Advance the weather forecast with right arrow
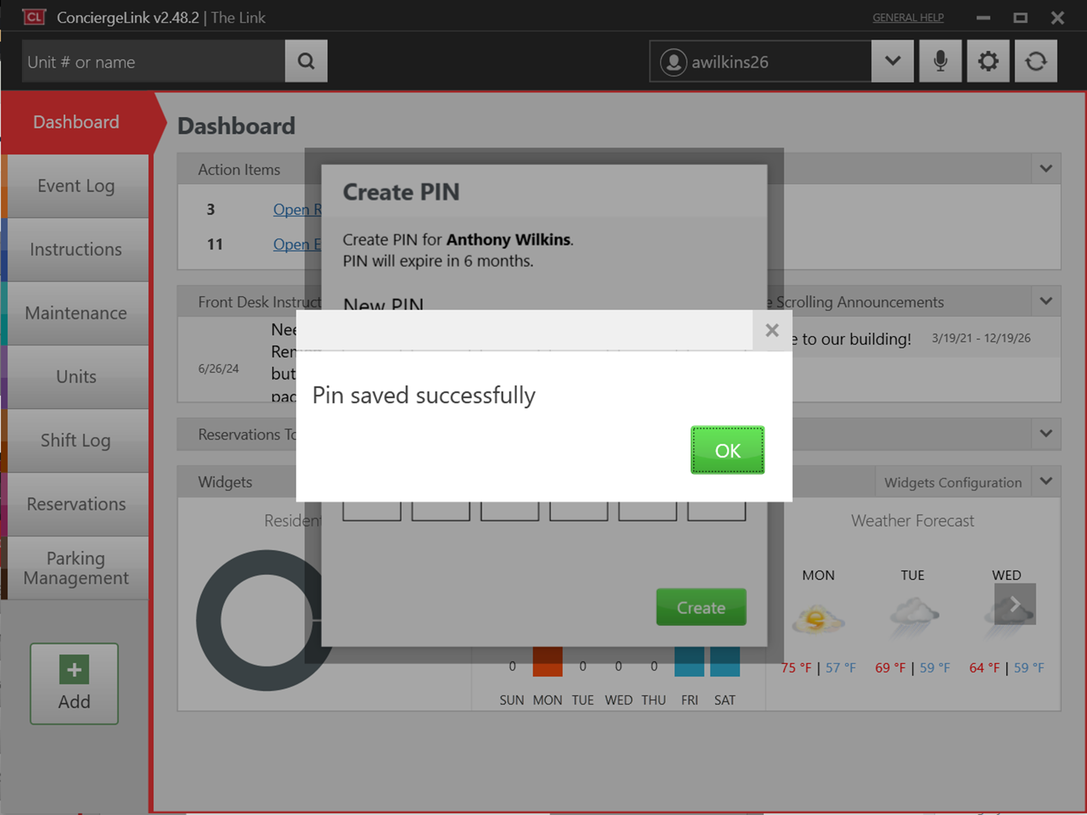 tap(1015, 604)
